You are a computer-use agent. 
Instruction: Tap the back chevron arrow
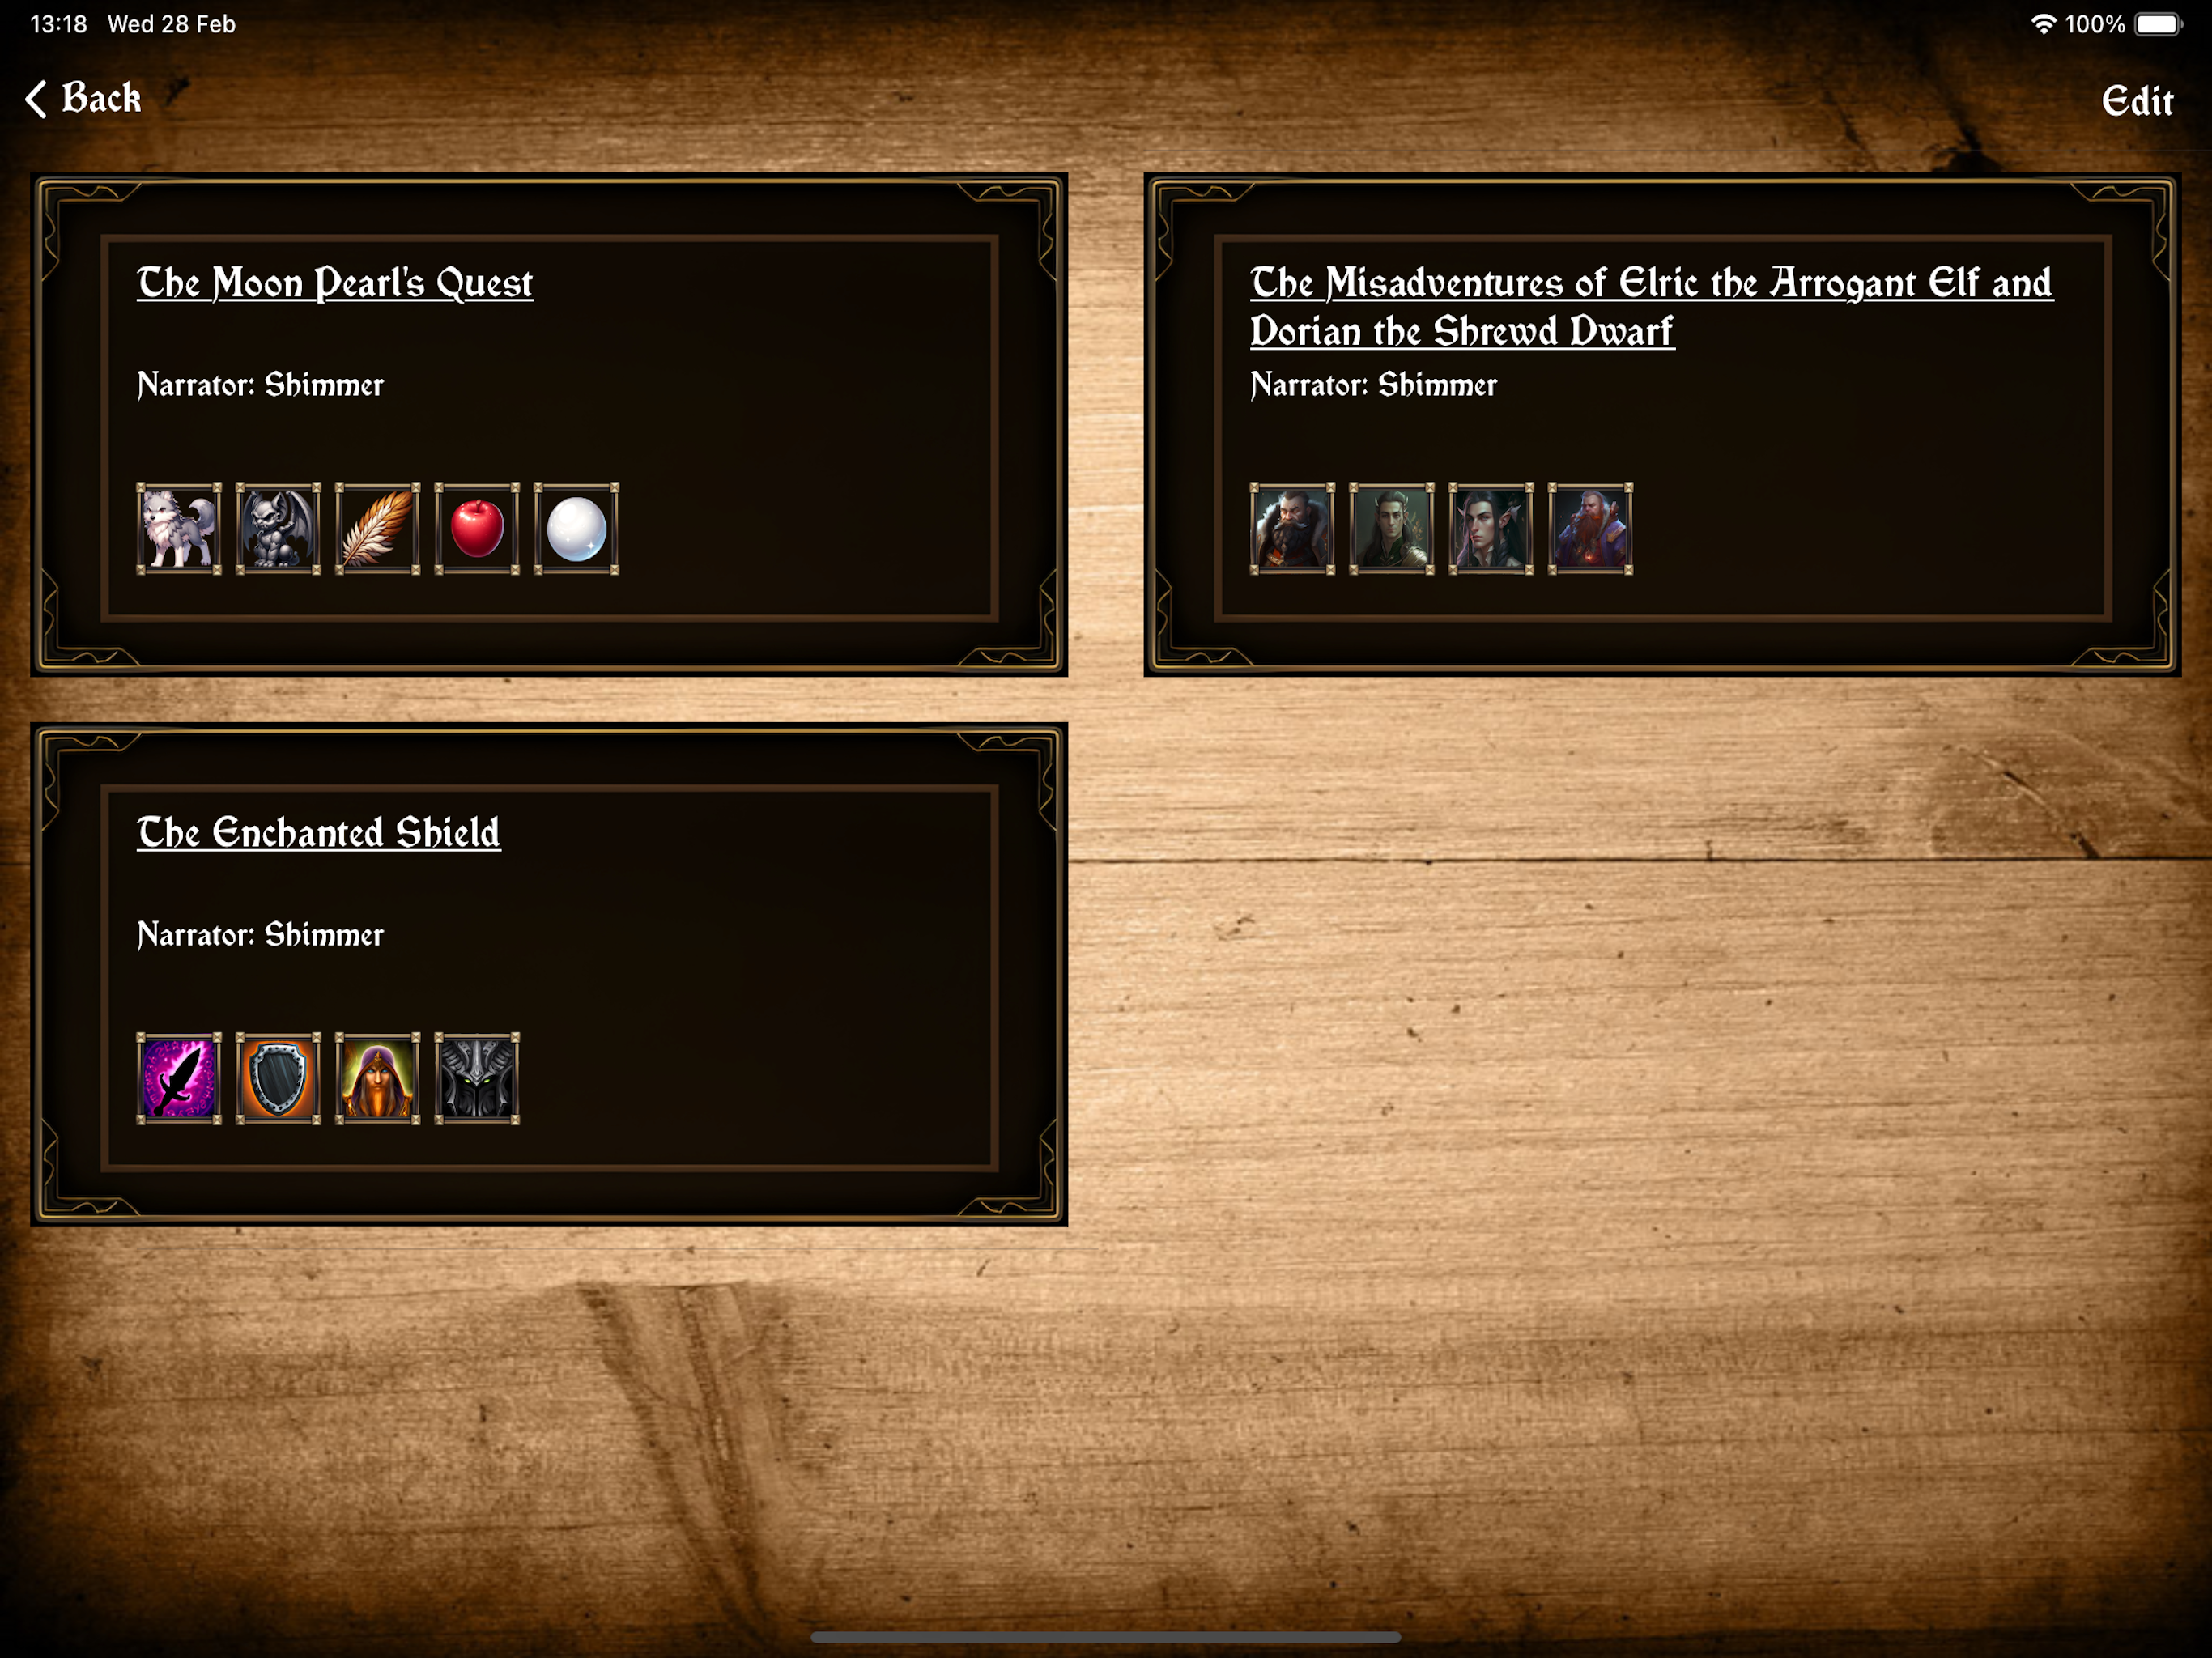pos(36,99)
